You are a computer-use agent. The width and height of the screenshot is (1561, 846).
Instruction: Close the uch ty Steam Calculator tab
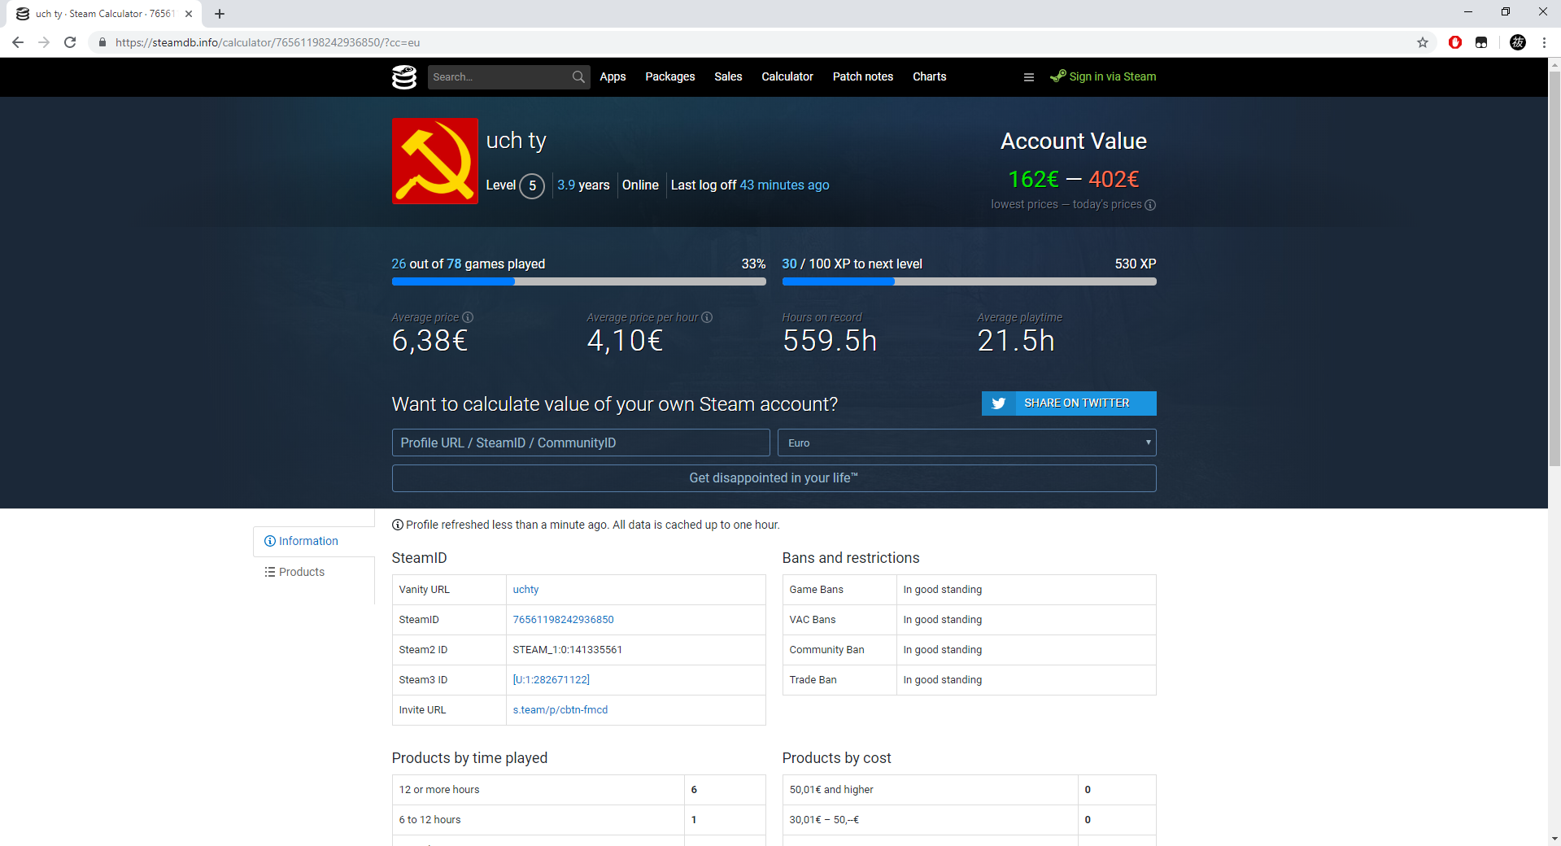point(189,14)
